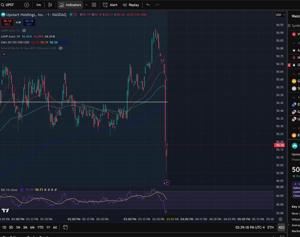Image resolution: width=300 pixels, height=237 pixels.
Task: Show hidden SmartFibo Fibonacci indicator
Action: point(60,48)
